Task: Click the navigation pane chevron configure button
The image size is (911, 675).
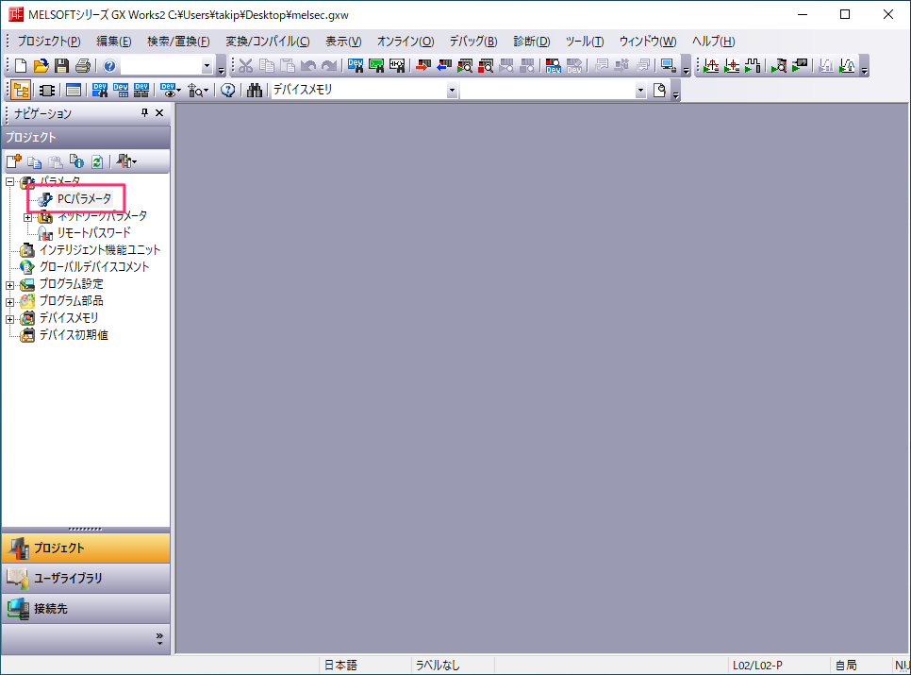Action: pos(159,638)
